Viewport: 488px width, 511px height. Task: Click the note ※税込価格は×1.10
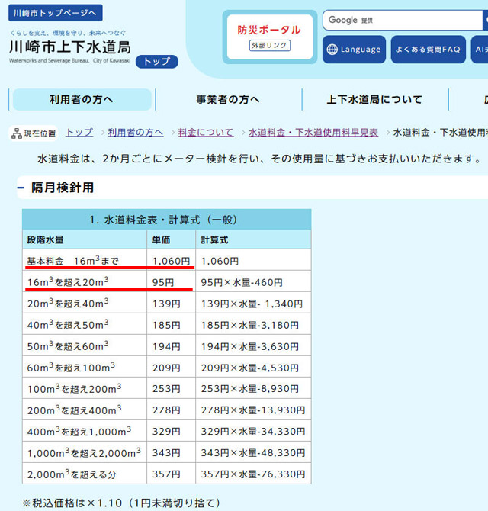pos(72,503)
